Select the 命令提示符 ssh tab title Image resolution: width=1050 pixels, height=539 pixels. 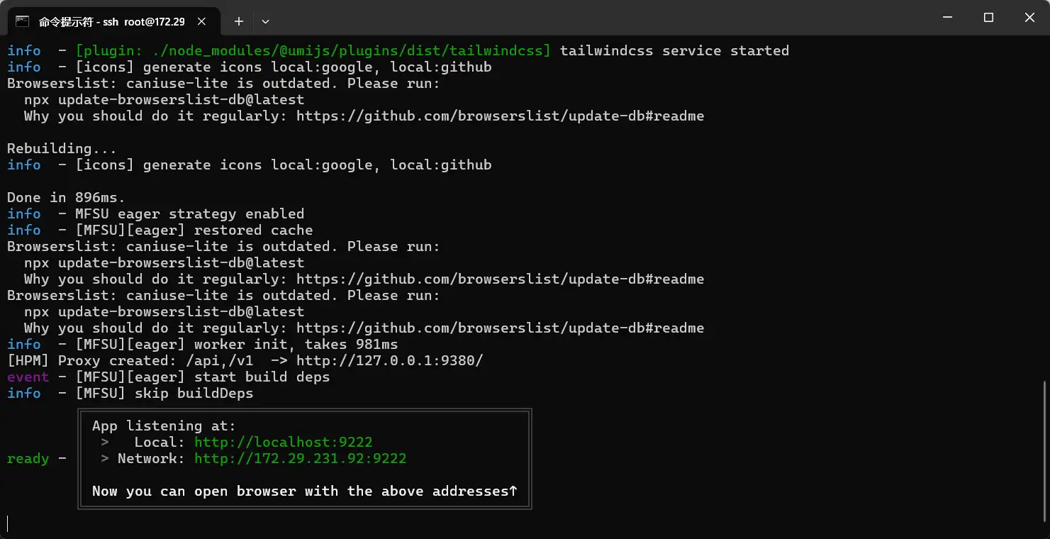111,21
